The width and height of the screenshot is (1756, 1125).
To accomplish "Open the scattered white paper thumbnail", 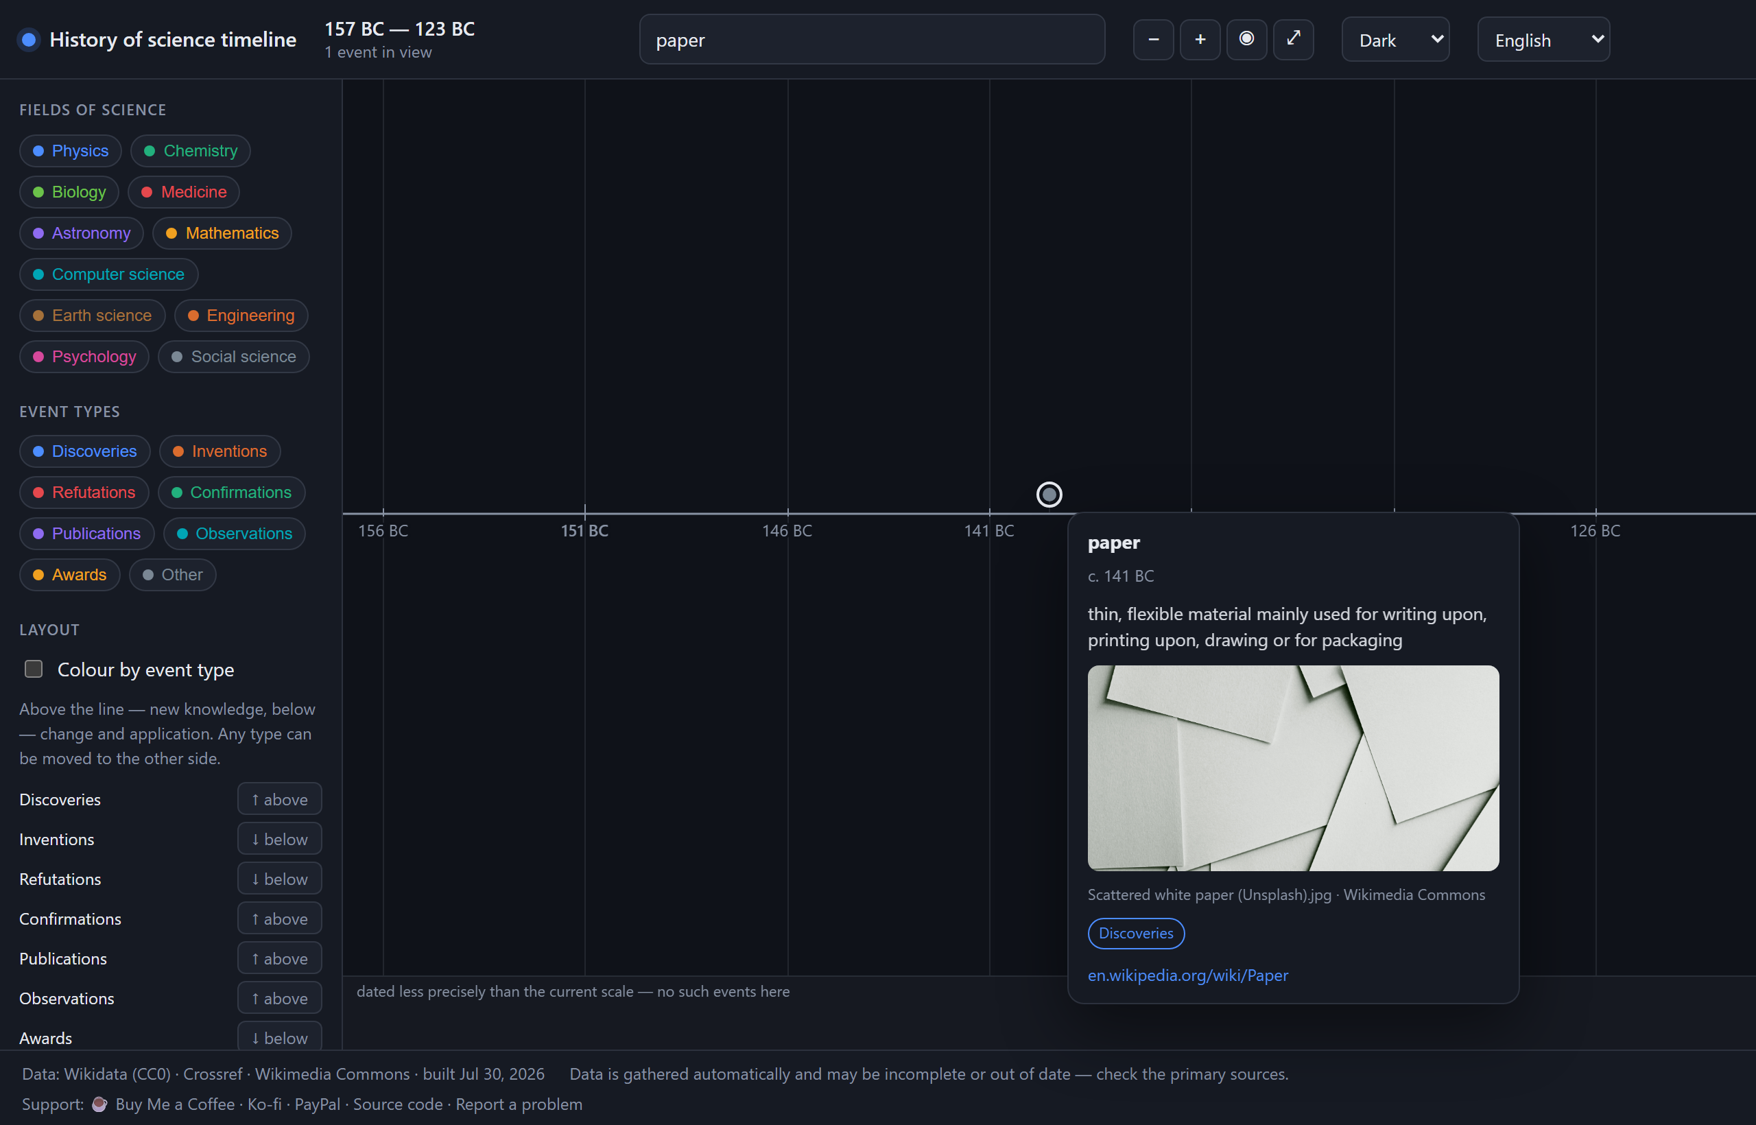I will click(1293, 768).
